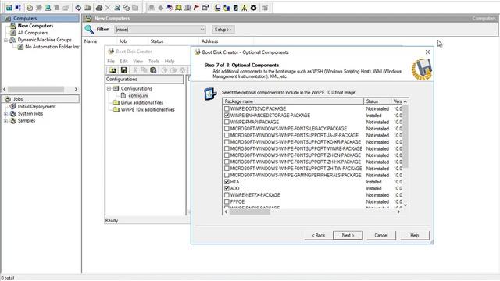Viewport: 500px width, 281px height.
Task: Expand the System Jobs tree node
Action: tap(5, 114)
